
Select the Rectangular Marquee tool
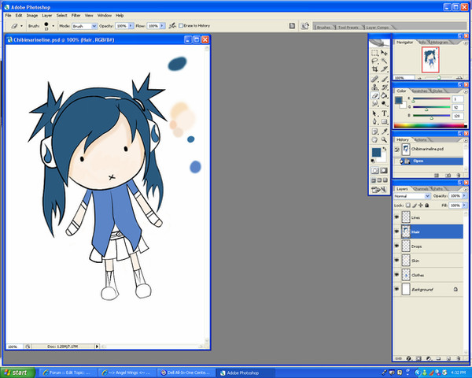tap(374, 53)
